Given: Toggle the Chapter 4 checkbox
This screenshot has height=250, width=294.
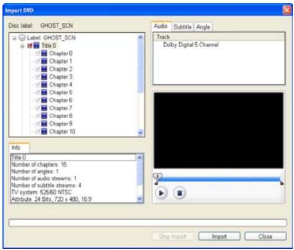Looking at the screenshot, I should (38, 85).
